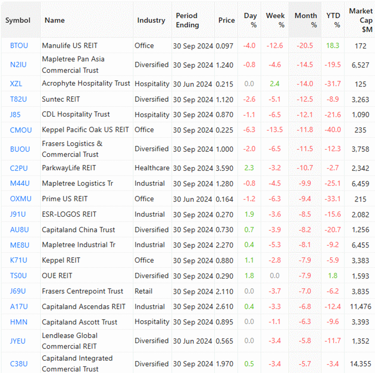Screen dimensions: 375x373
Task: Select the Mapletree Logistics Tr name
Action: click(x=77, y=183)
